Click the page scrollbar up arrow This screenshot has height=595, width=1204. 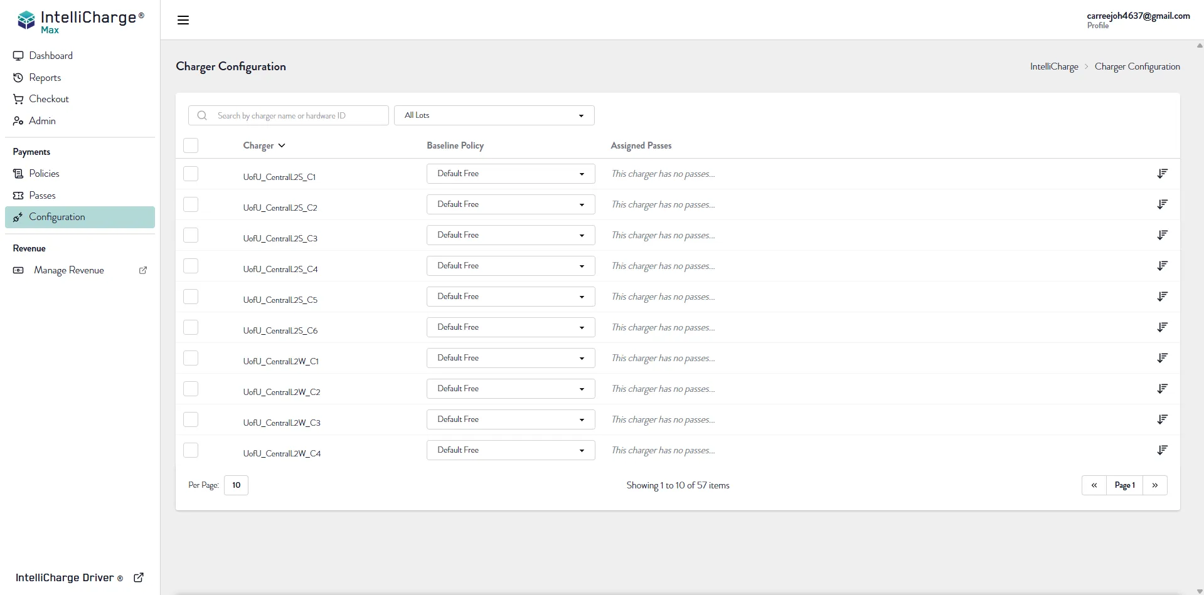1200,45
